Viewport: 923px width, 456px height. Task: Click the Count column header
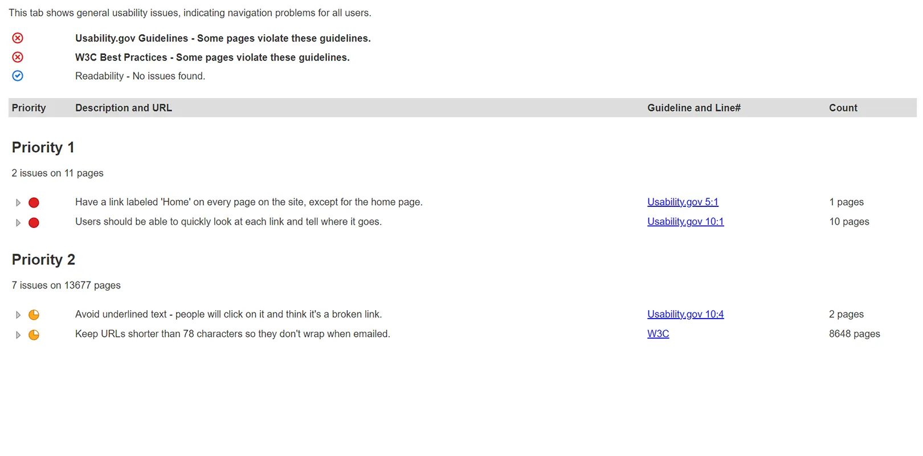[843, 108]
